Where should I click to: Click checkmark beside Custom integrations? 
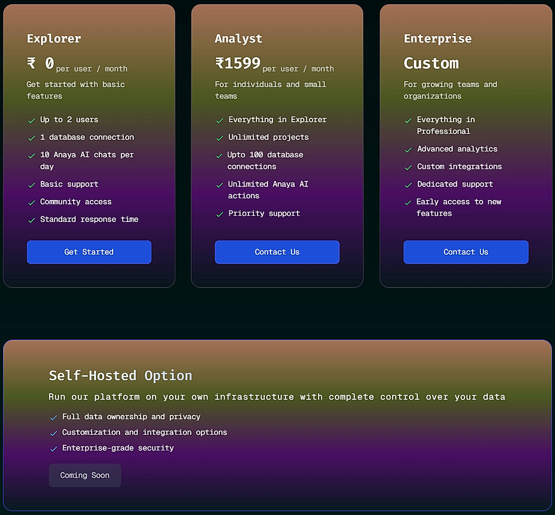[x=408, y=167]
